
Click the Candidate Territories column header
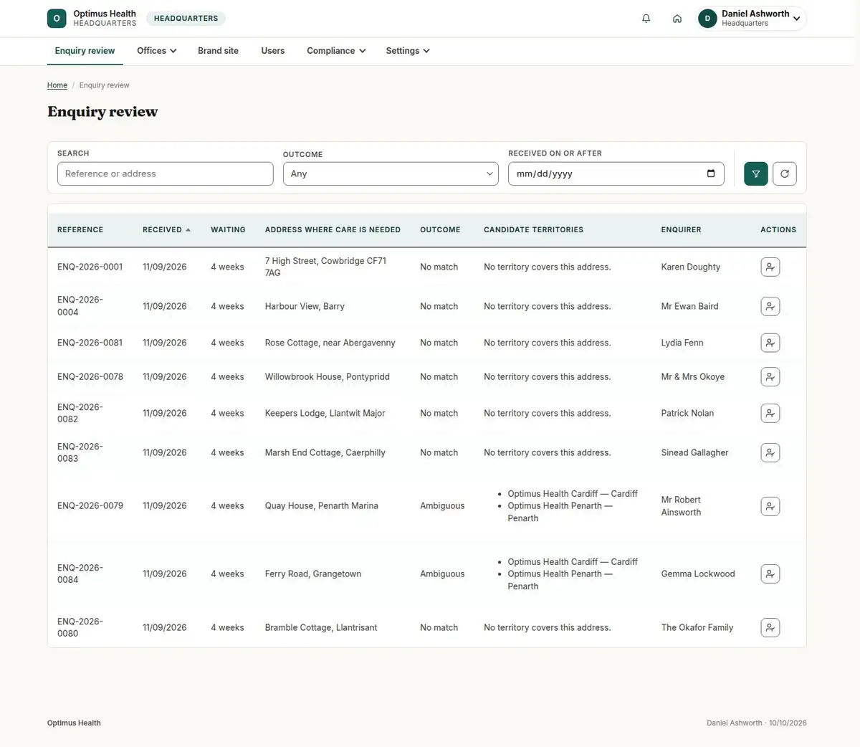pos(533,229)
